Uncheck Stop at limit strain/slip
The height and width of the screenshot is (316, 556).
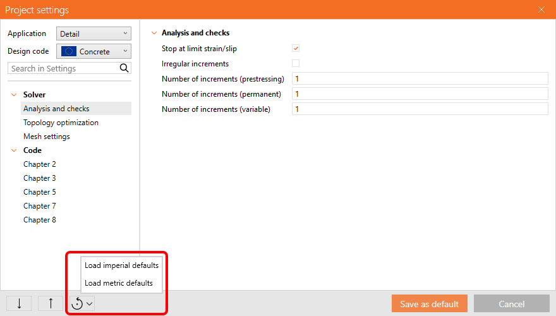(295, 49)
